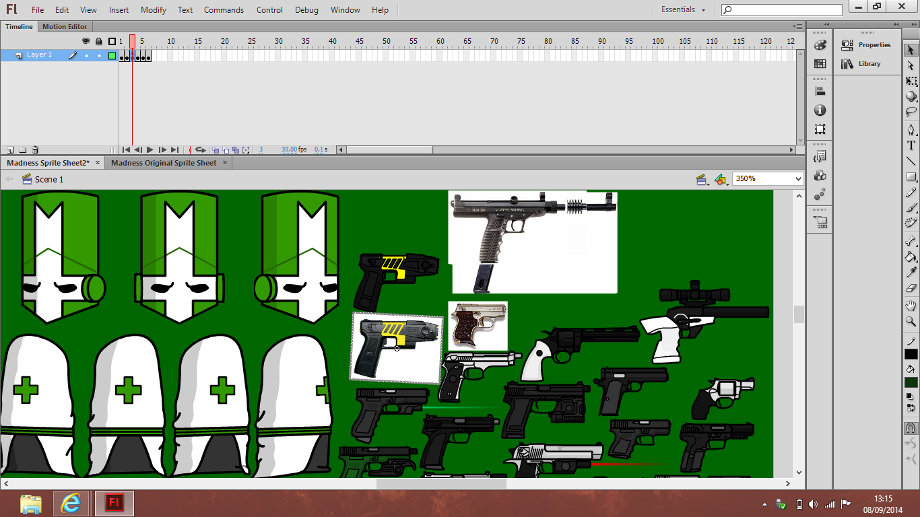Open the Align panel icon
The image size is (920, 517).
tap(820, 92)
